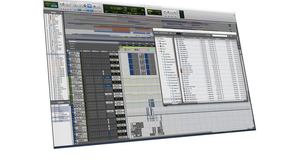Expand the Tempo ruler
297x167 pixels.
(68, 46)
